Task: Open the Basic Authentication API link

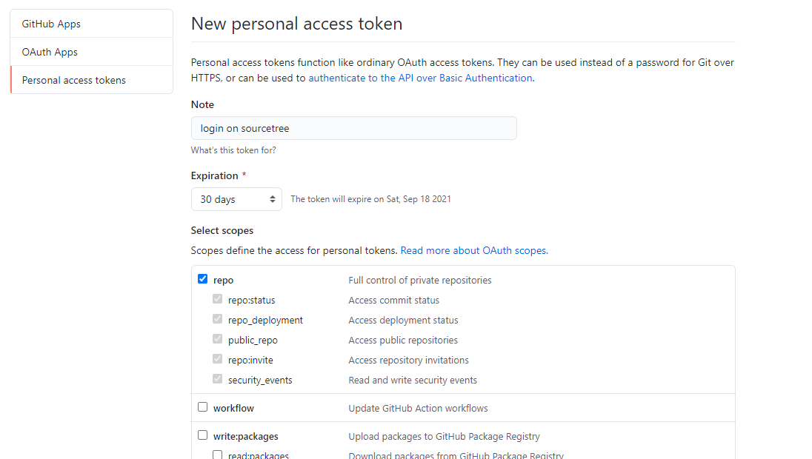Action: [420, 78]
